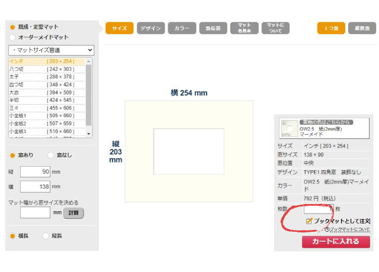Select the 既成・定型マット radio button

12,27
